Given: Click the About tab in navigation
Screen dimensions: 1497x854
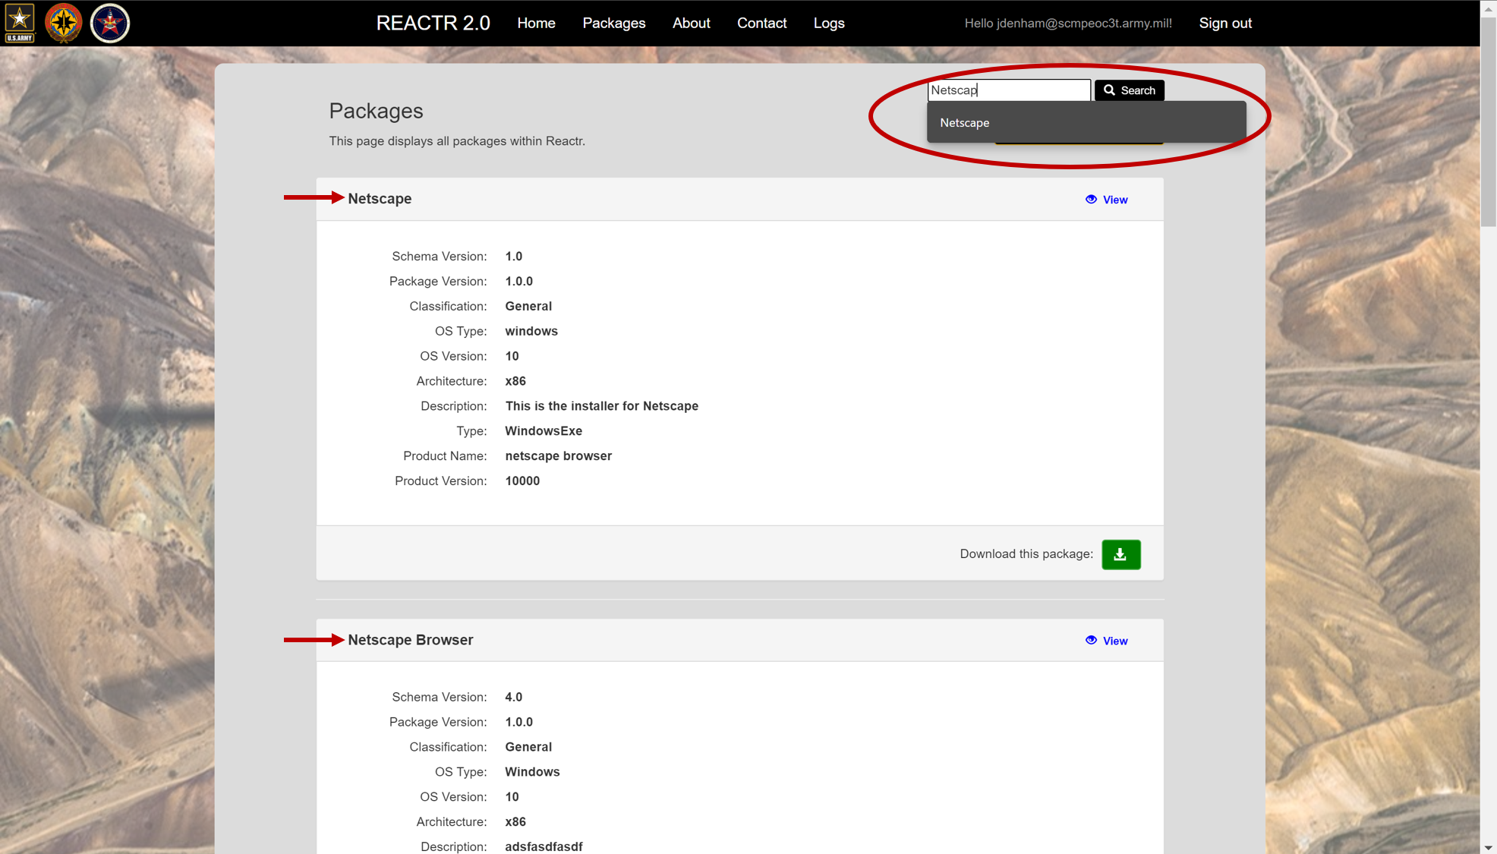Looking at the screenshot, I should click(691, 23).
